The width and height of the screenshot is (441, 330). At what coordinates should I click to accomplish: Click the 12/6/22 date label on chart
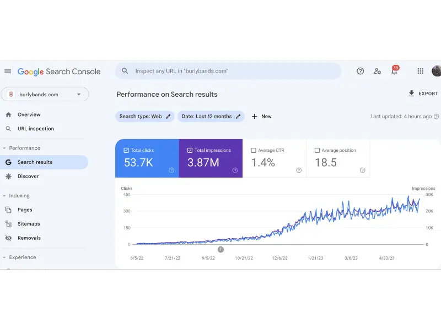point(280,258)
